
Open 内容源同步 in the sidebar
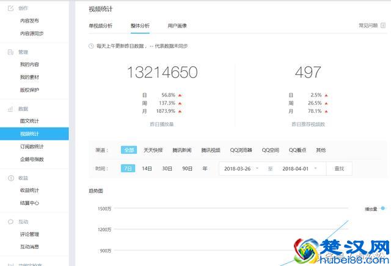click(32, 34)
